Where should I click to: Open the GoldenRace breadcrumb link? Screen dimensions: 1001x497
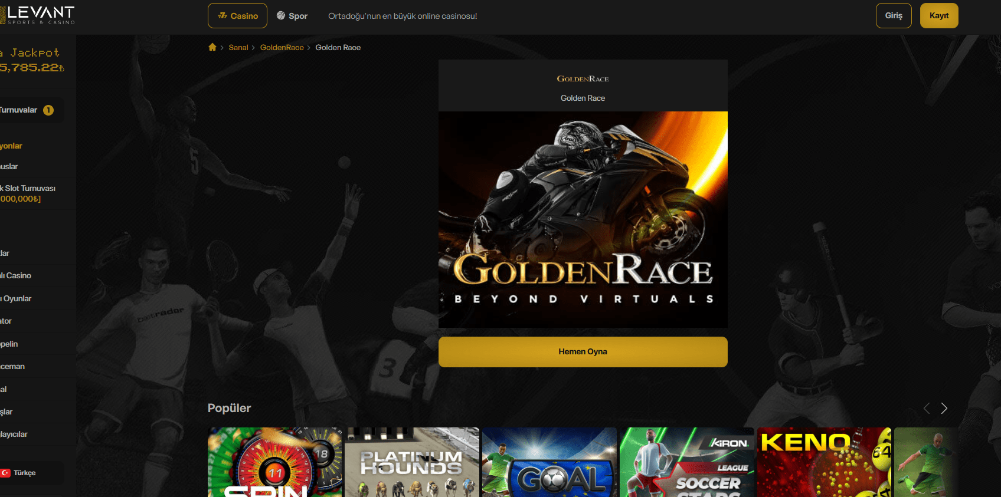pyautogui.click(x=282, y=48)
